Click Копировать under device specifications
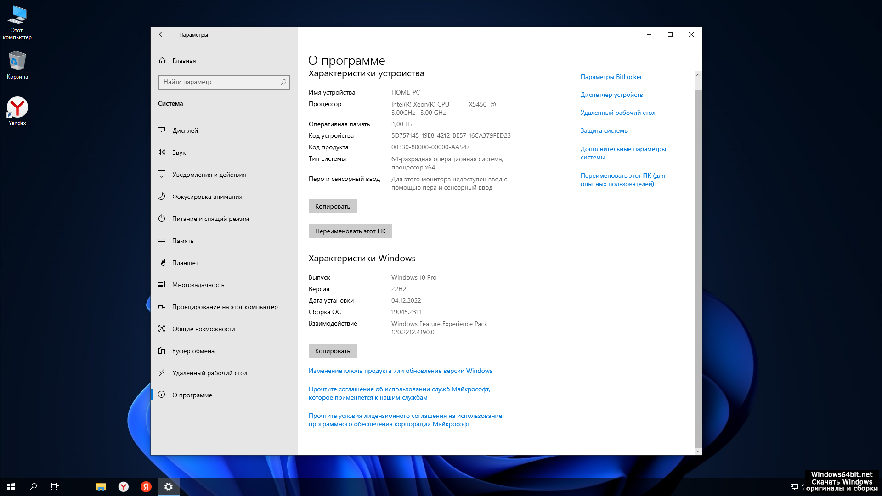Image resolution: width=882 pixels, height=496 pixels. click(x=332, y=206)
